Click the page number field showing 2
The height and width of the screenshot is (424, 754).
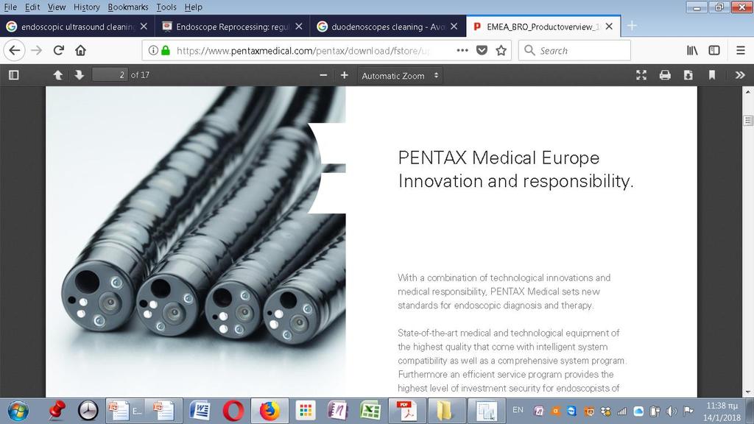coord(110,75)
